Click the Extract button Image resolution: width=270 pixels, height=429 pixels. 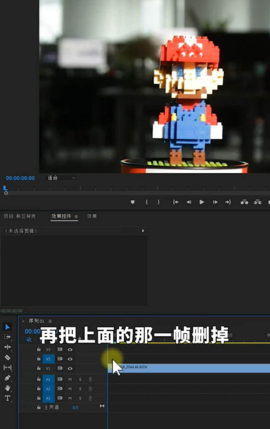(258, 202)
